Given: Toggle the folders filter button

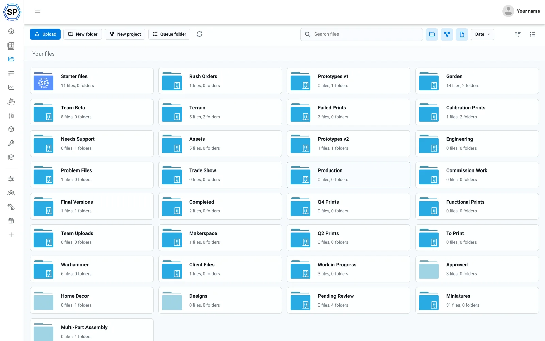Looking at the screenshot, I should [432, 34].
